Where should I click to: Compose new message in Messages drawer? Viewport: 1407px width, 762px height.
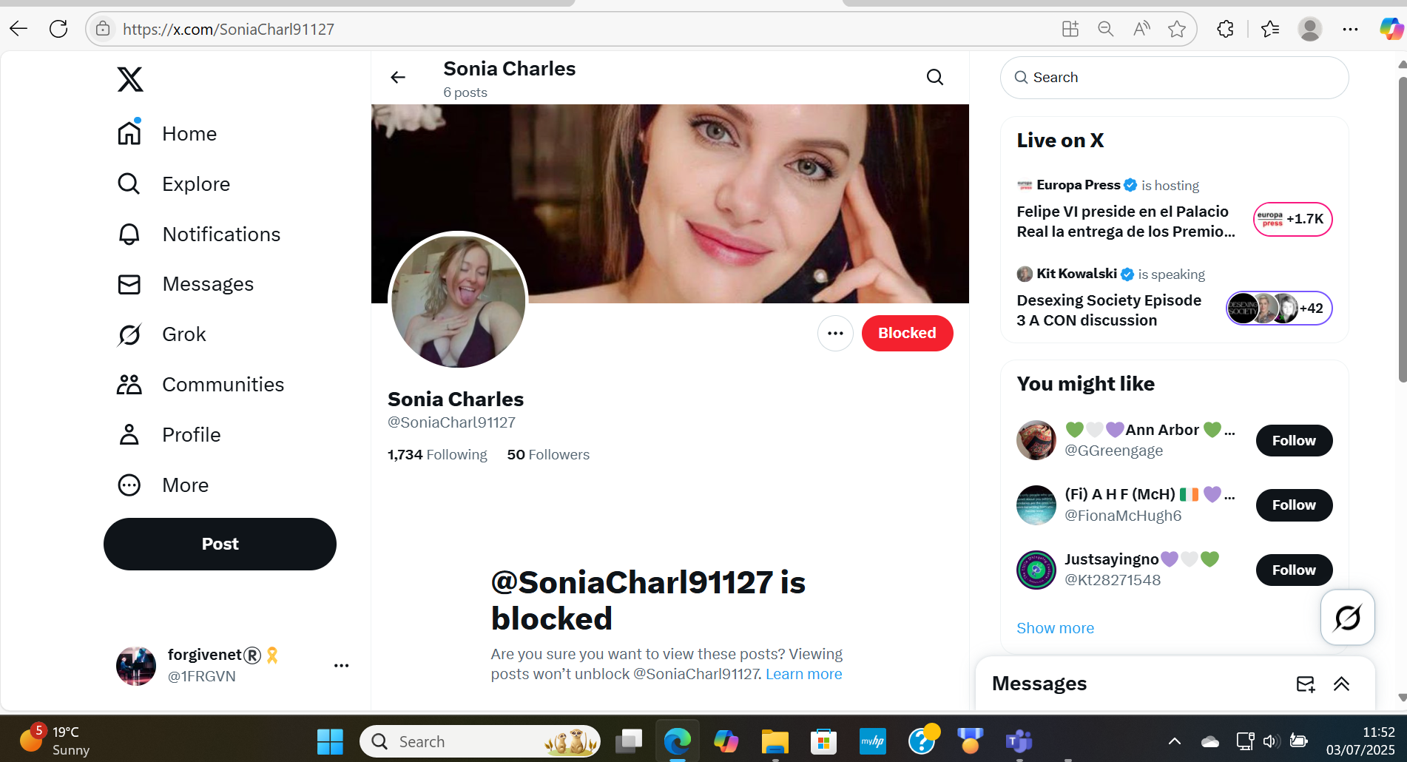(x=1306, y=684)
